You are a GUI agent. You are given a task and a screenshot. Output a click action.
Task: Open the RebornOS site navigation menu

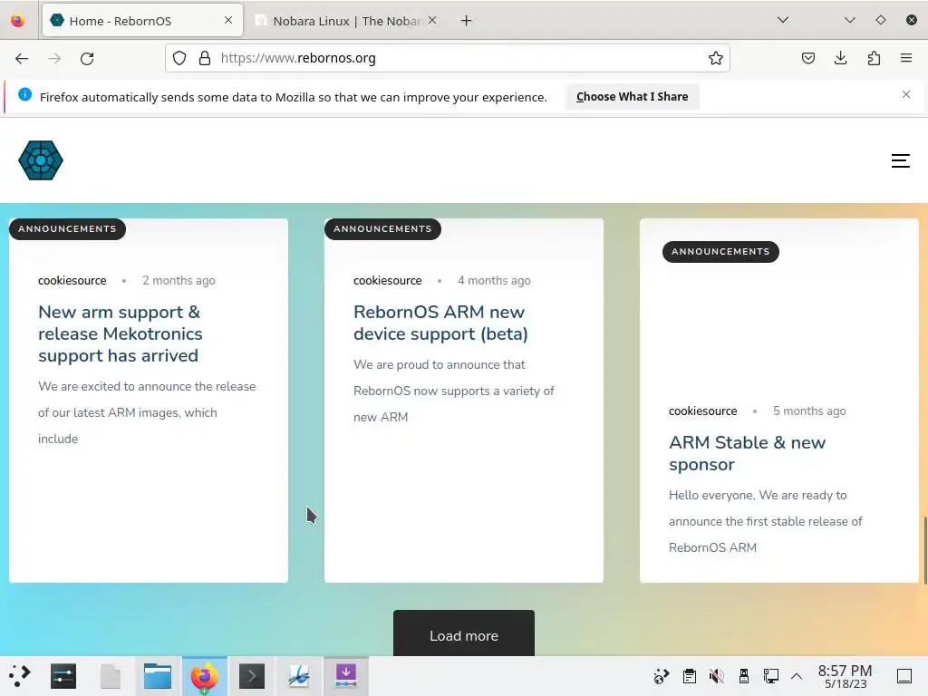point(900,160)
